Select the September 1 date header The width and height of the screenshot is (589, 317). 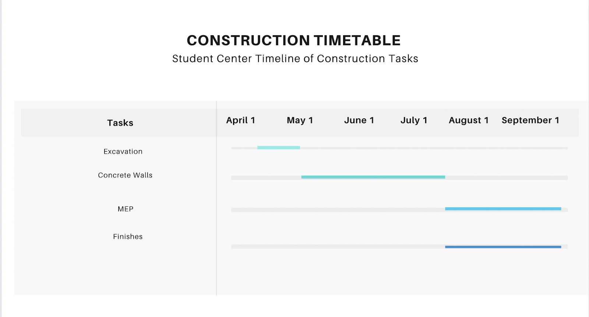coord(530,120)
